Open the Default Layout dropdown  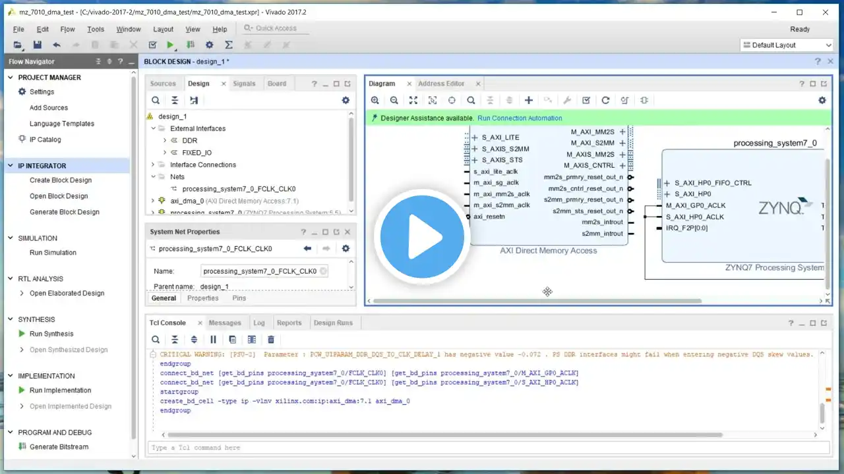(787, 45)
